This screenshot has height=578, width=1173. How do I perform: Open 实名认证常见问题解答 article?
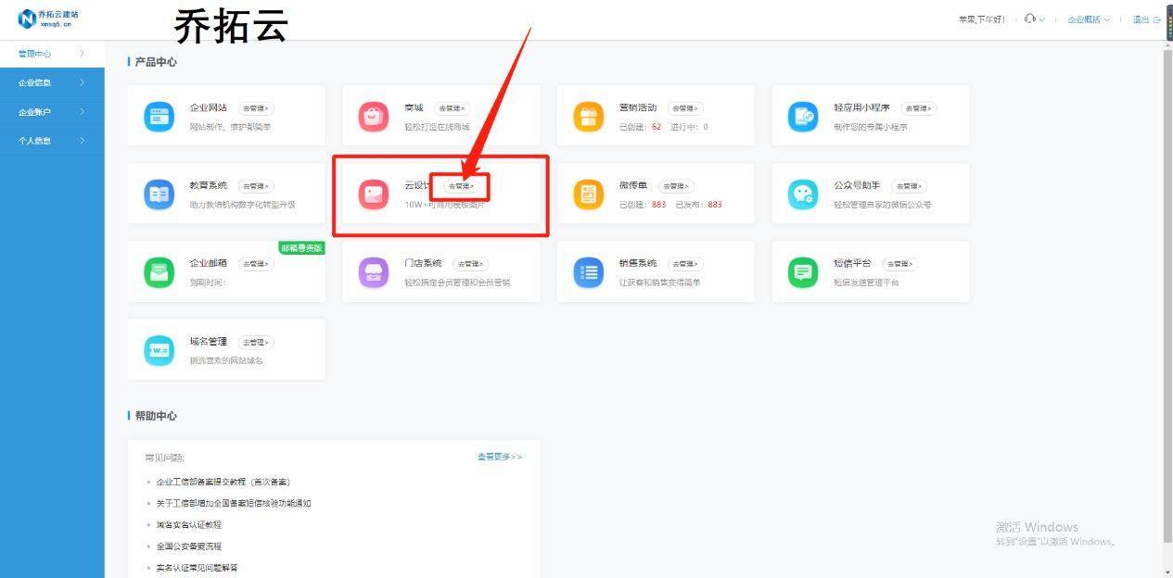click(x=197, y=567)
